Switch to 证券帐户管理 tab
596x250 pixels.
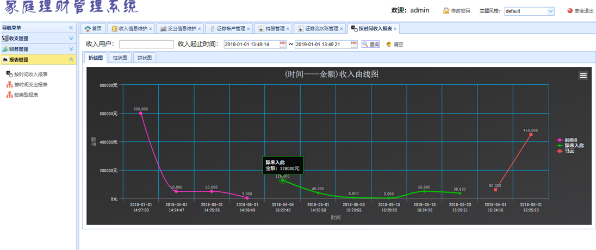229,28
